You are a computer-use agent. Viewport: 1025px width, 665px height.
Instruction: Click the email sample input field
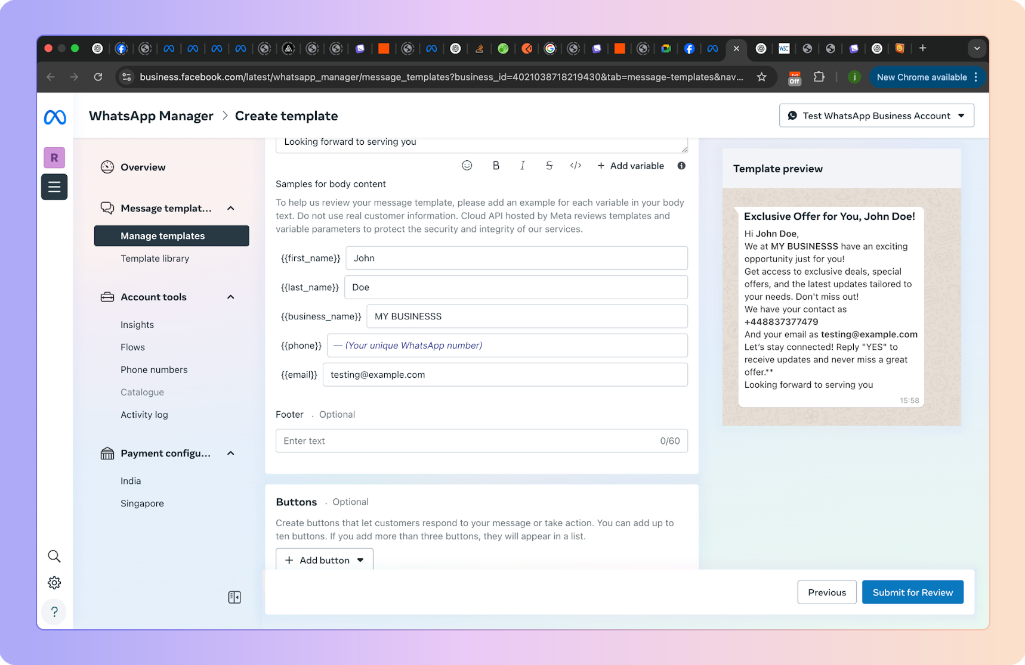point(505,375)
